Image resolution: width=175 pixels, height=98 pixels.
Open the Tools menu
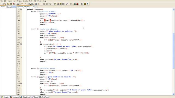(x=31, y=1)
